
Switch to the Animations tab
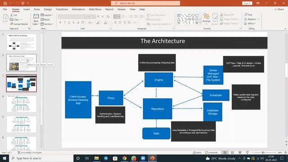click(x=78, y=9)
